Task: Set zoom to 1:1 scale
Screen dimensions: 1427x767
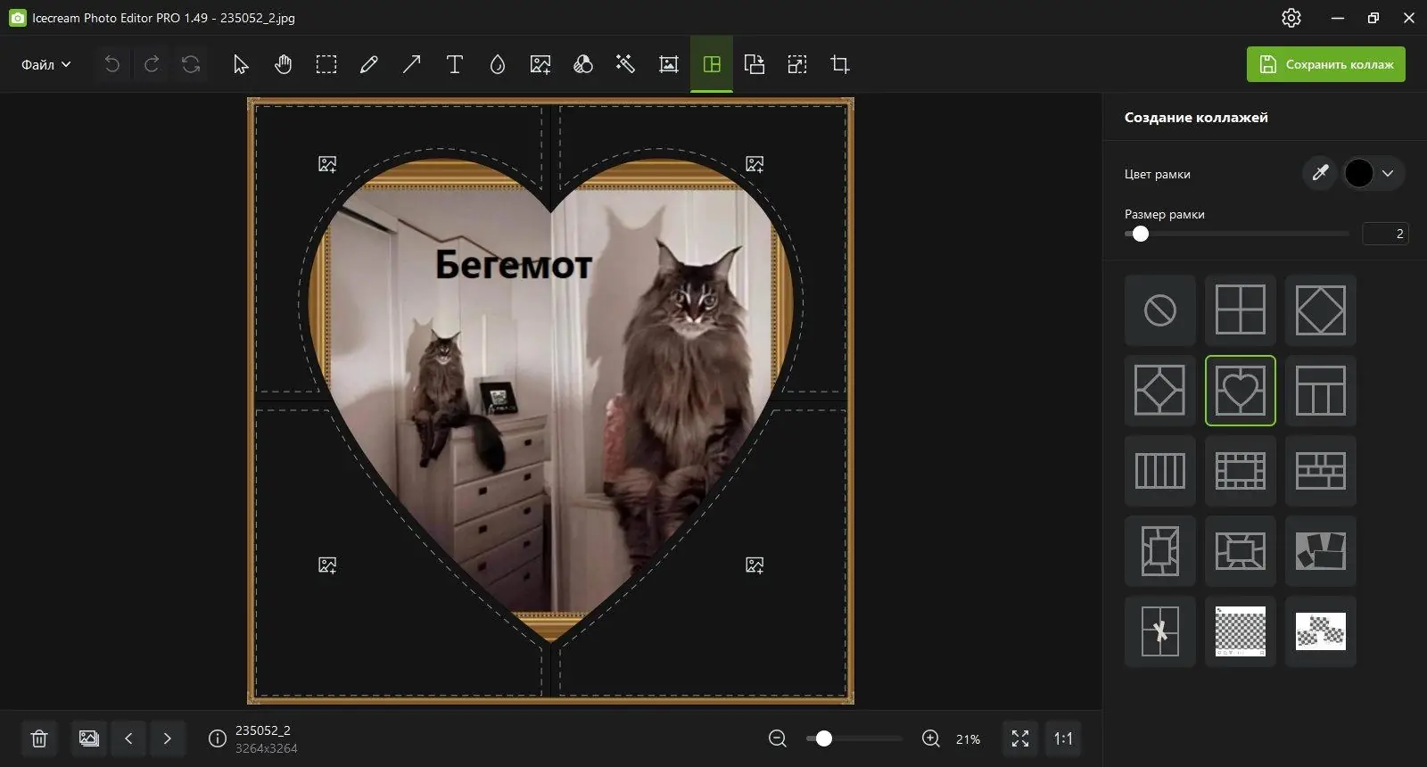Action: [x=1063, y=738]
